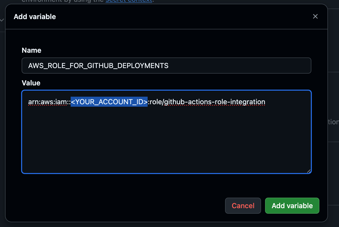The height and width of the screenshot is (227, 339).
Task: Open the secret context link
Action: click(129, 1)
